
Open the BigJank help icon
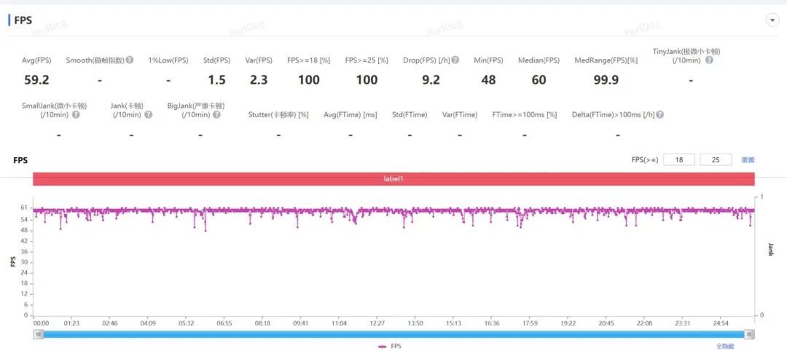(x=216, y=115)
